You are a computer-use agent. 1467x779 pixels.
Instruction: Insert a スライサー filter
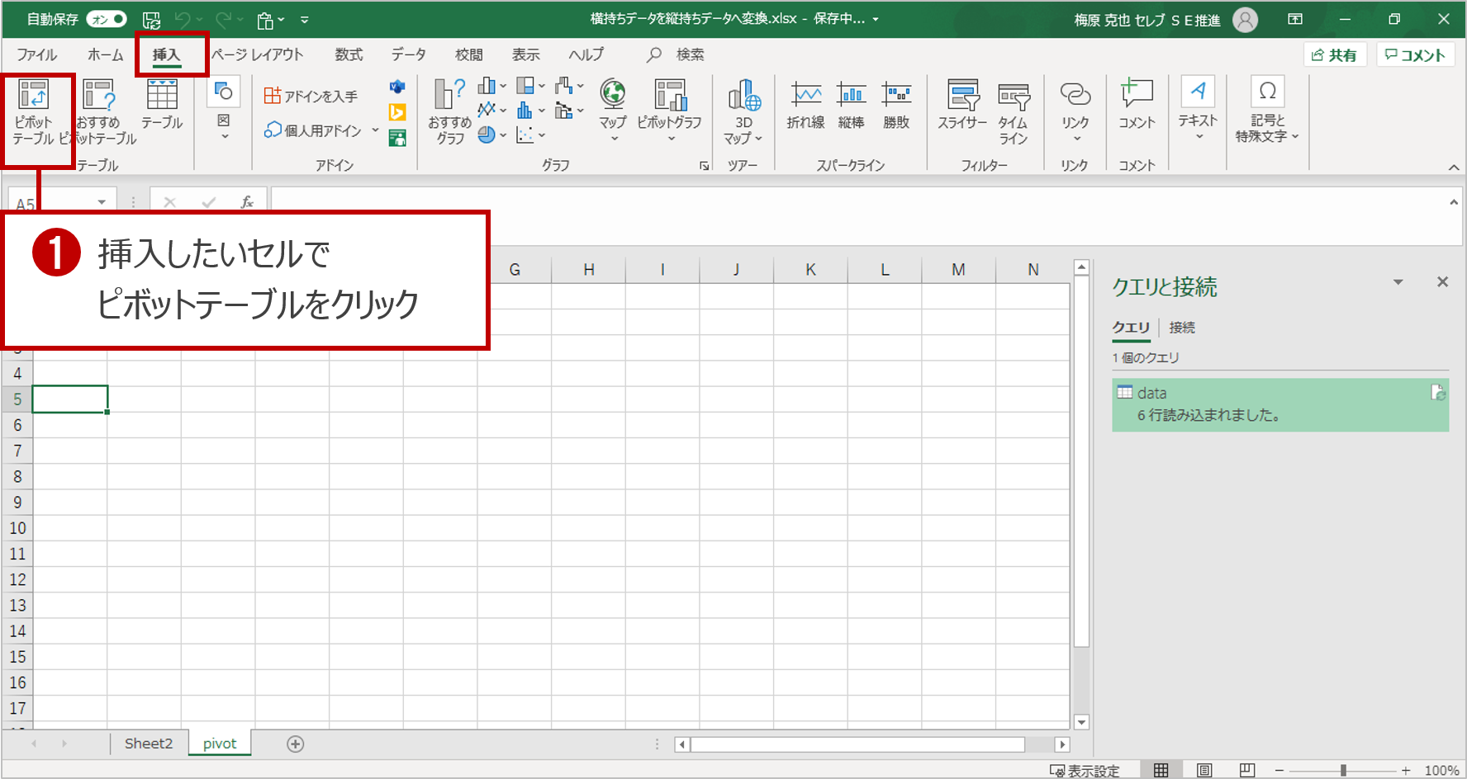click(x=962, y=105)
